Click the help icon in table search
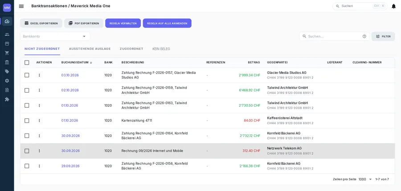The height and width of the screenshot is (191, 401). (364, 37)
